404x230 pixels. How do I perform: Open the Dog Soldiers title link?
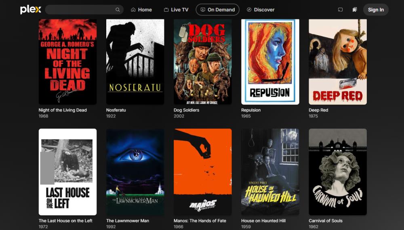[186, 110]
